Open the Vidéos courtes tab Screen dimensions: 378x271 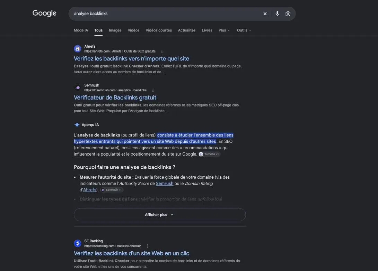coord(159,30)
